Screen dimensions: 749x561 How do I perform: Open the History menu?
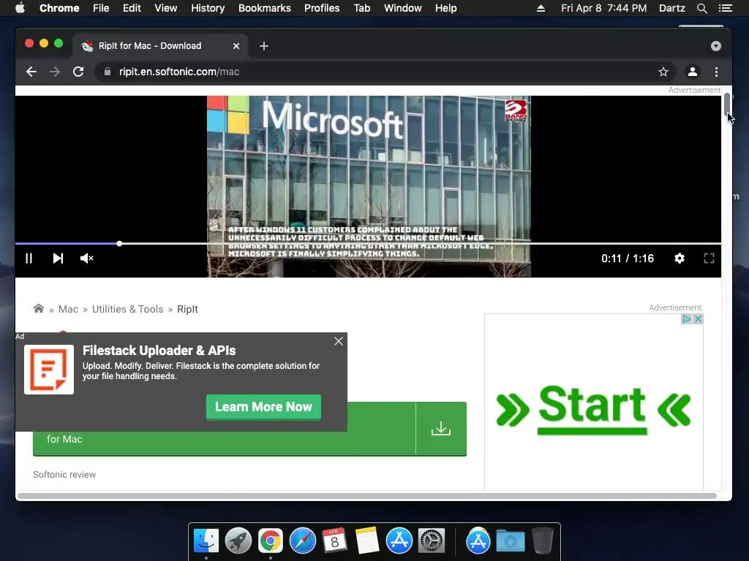coord(208,8)
